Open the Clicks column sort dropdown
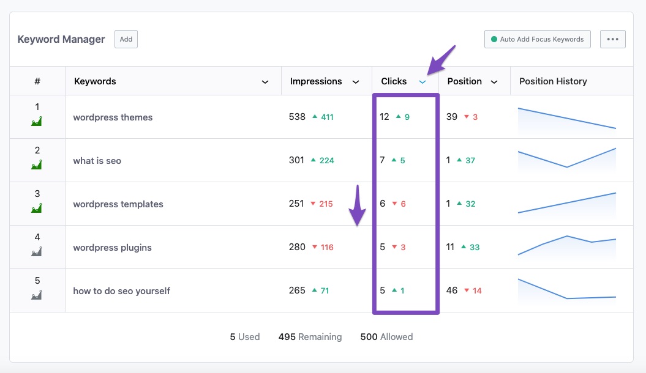646x373 pixels. (423, 82)
